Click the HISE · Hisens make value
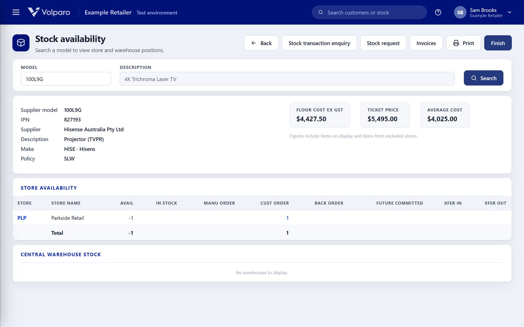 tap(80, 149)
